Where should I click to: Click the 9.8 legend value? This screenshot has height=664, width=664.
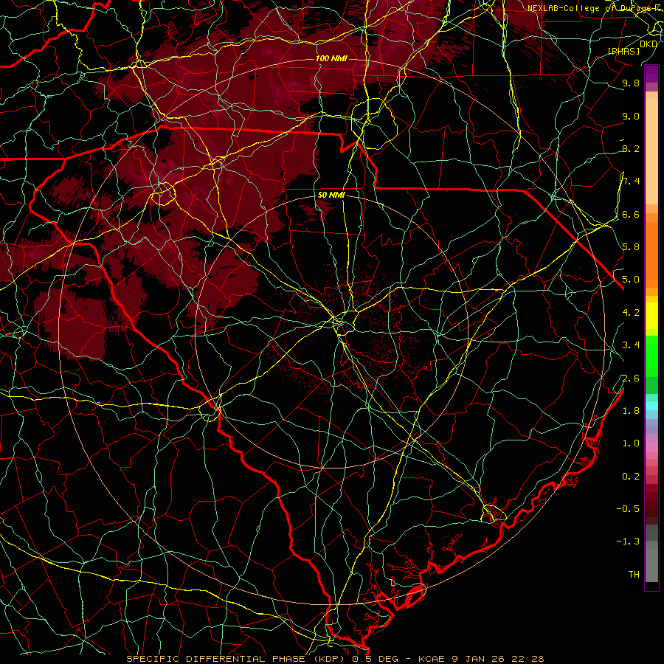coord(631,83)
